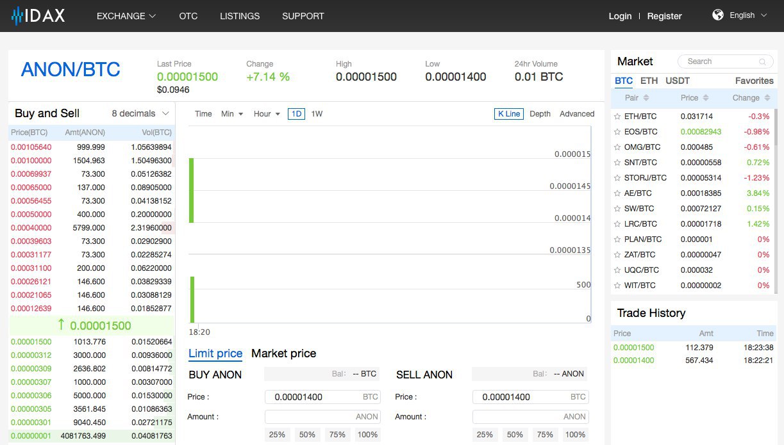The image size is (784, 445).
Task: Set sell amount to 25%
Action: click(485, 435)
